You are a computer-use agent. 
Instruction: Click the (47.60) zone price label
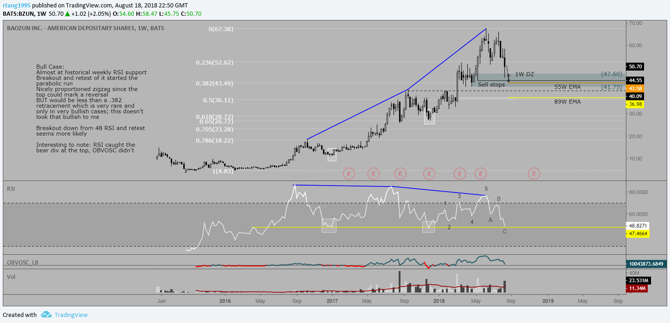[612, 74]
